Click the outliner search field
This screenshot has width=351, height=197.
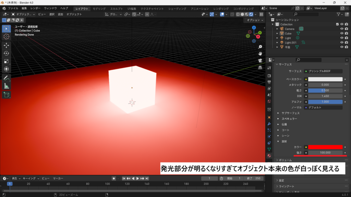(x=306, y=14)
